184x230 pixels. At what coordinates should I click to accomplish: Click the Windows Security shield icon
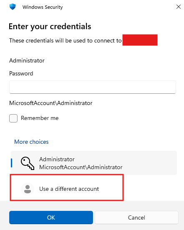pos(13,7)
